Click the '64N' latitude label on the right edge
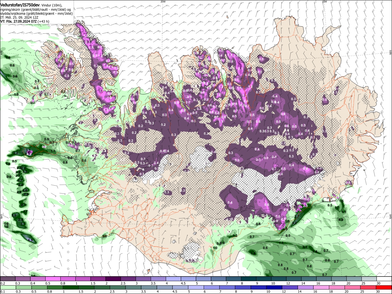Viewport: 392px width, 294px height. coord(390,216)
